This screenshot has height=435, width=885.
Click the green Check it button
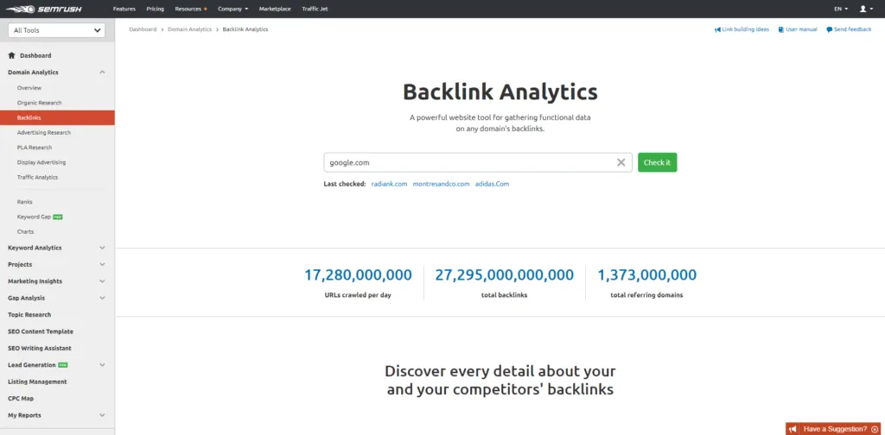click(657, 162)
